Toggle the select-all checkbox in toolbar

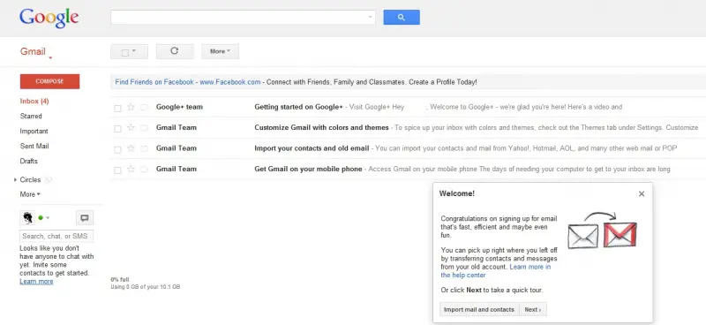click(125, 53)
